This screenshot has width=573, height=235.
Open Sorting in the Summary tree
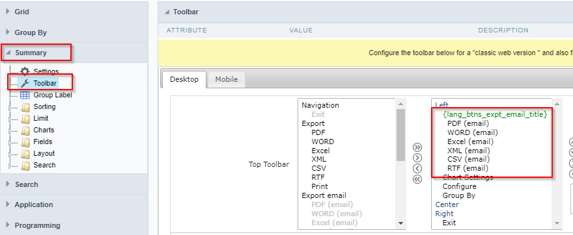(x=44, y=106)
